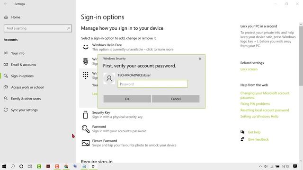This screenshot has height=170, width=303.
Task: Click the Email envelope icon
Action: tap(6, 64)
